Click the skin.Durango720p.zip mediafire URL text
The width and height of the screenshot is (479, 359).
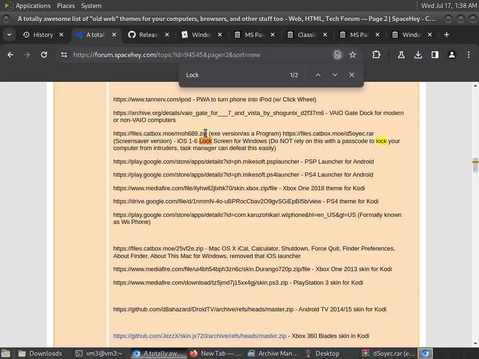212,269
